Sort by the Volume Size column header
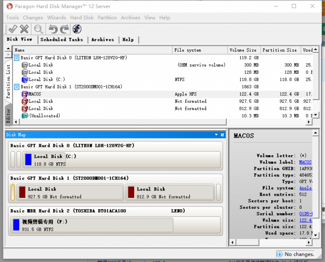This screenshot has height=262, width=325. (x=244, y=50)
